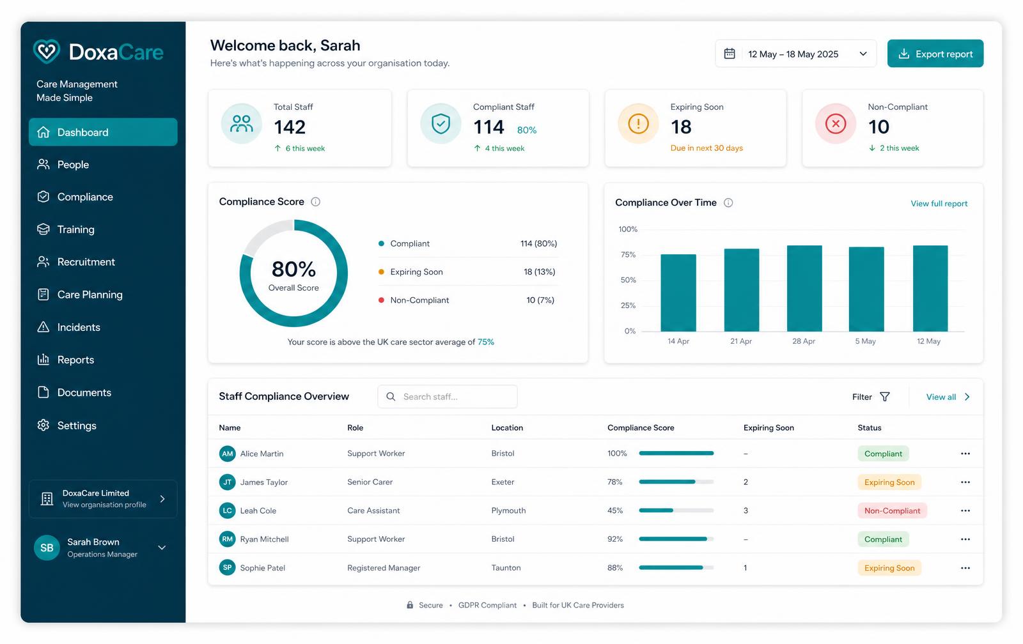This screenshot has height=644, width=1023.
Task: Click the 12 May chart bar
Action: tap(930, 288)
